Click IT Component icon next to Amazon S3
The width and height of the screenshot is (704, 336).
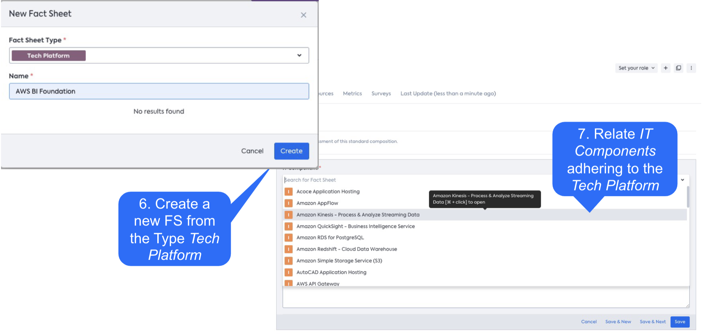point(288,261)
